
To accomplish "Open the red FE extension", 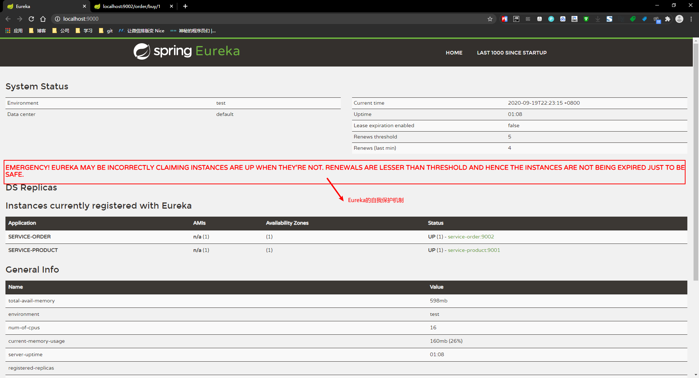I will [505, 19].
